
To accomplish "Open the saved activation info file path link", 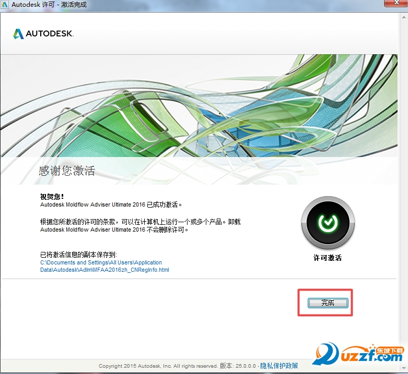I will point(104,266).
